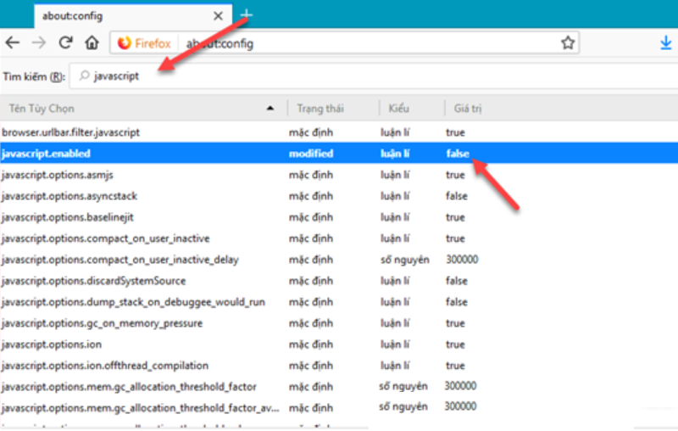Select javascript.options.discardSystemSource preference
678x431 pixels.
pyautogui.click(x=339, y=281)
